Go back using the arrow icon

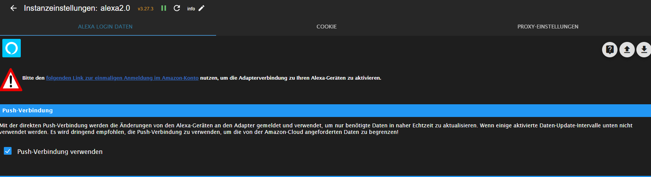click(13, 8)
